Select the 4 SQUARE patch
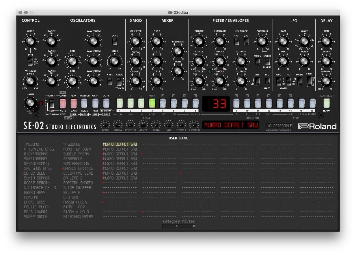The height and width of the screenshot is (255, 356). tap(72, 144)
